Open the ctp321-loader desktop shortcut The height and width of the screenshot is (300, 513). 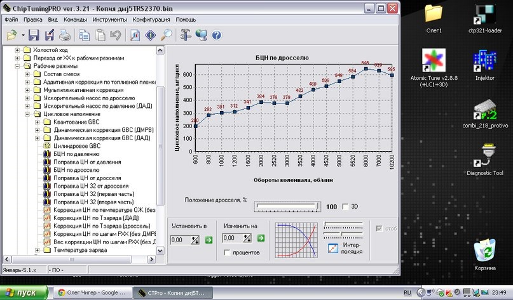point(485,18)
